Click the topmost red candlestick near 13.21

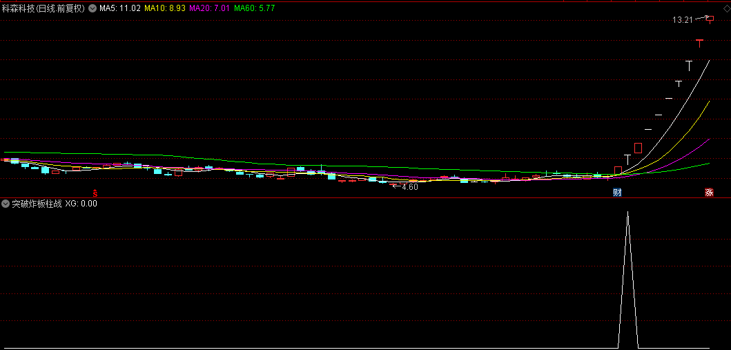coord(710,19)
